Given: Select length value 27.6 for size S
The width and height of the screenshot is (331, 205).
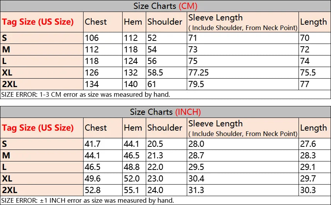Looking at the screenshot, I should [308, 144].
